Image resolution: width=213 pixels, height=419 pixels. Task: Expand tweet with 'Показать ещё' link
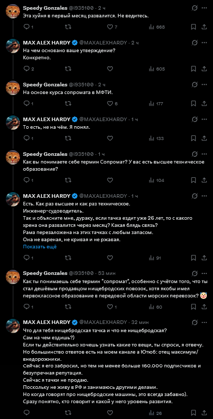[39, 247]
